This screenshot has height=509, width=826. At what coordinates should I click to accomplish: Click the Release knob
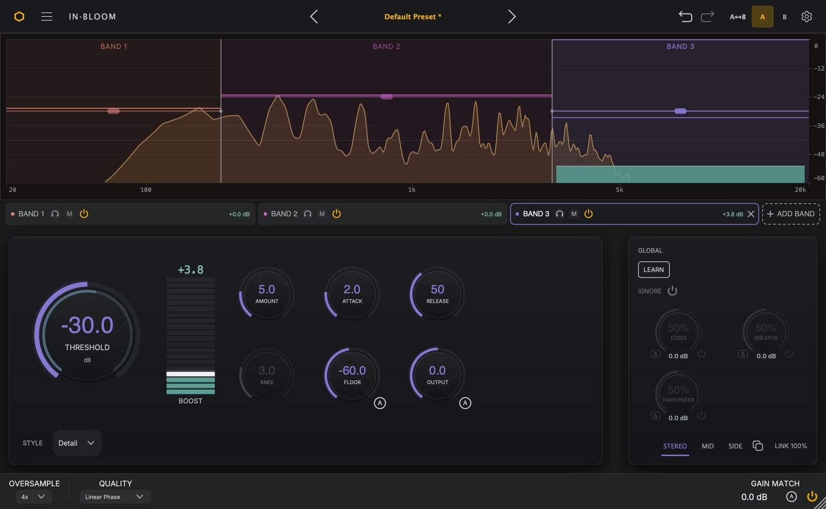point(437,294)
